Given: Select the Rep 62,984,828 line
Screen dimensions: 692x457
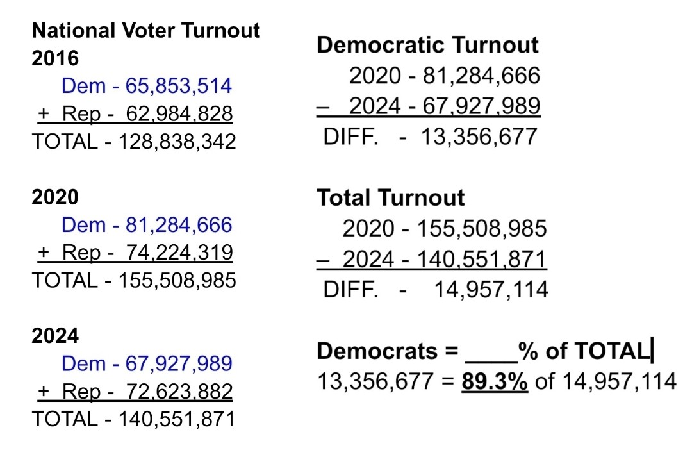Looking at the screenshot, I should [135, 114].
